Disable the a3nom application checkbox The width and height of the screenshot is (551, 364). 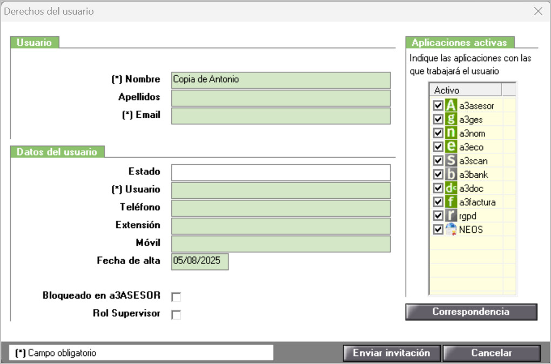pos(438,133)
